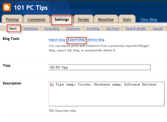Image resolution: width=167 pixels, height=122 pixels.
Task: Follow the View Blog link
Action: pos(148,20)
